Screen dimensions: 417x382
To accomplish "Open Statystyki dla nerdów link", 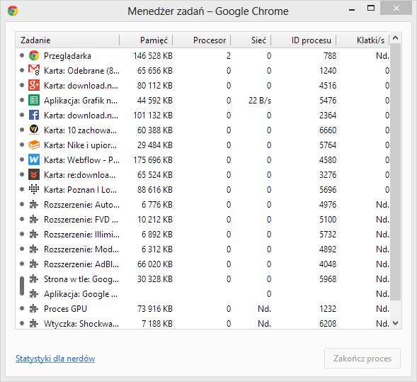I will pos(55,359).
